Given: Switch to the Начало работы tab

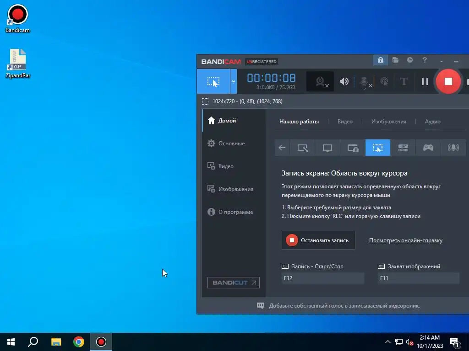Looking at the screenshot, I should [299, 122].
